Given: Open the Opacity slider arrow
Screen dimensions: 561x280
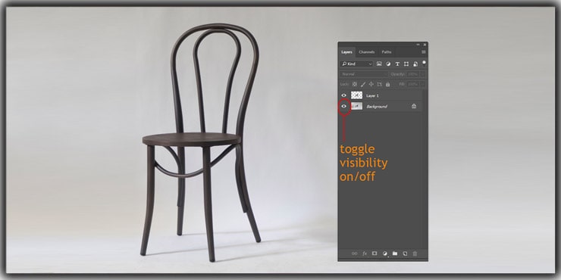Looking at the screenshot, I should coord(422,74).
